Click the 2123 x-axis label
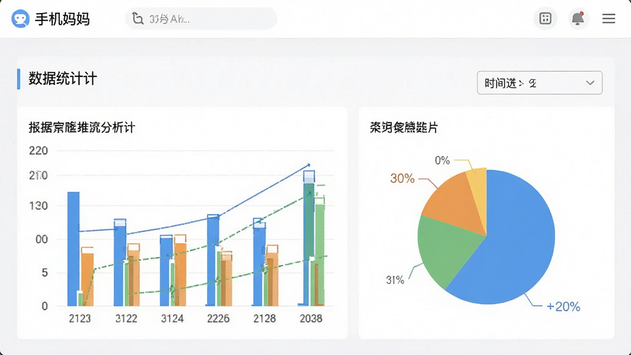This screenshot has height=355, width=631. 79,319
